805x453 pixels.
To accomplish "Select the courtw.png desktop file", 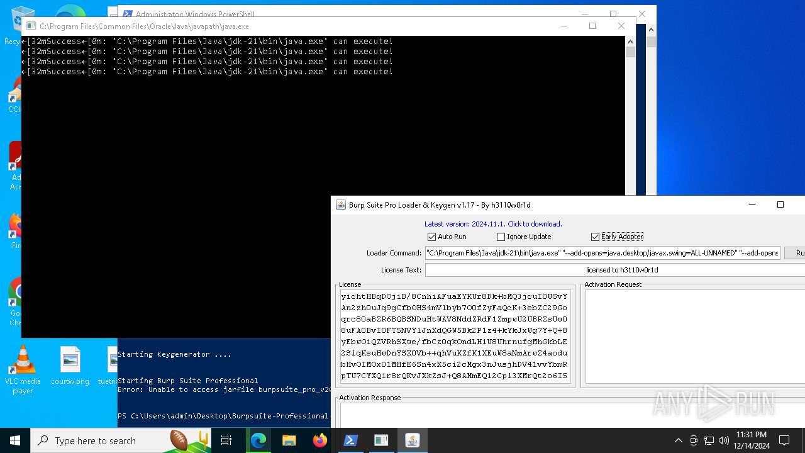I will [70, 366].
